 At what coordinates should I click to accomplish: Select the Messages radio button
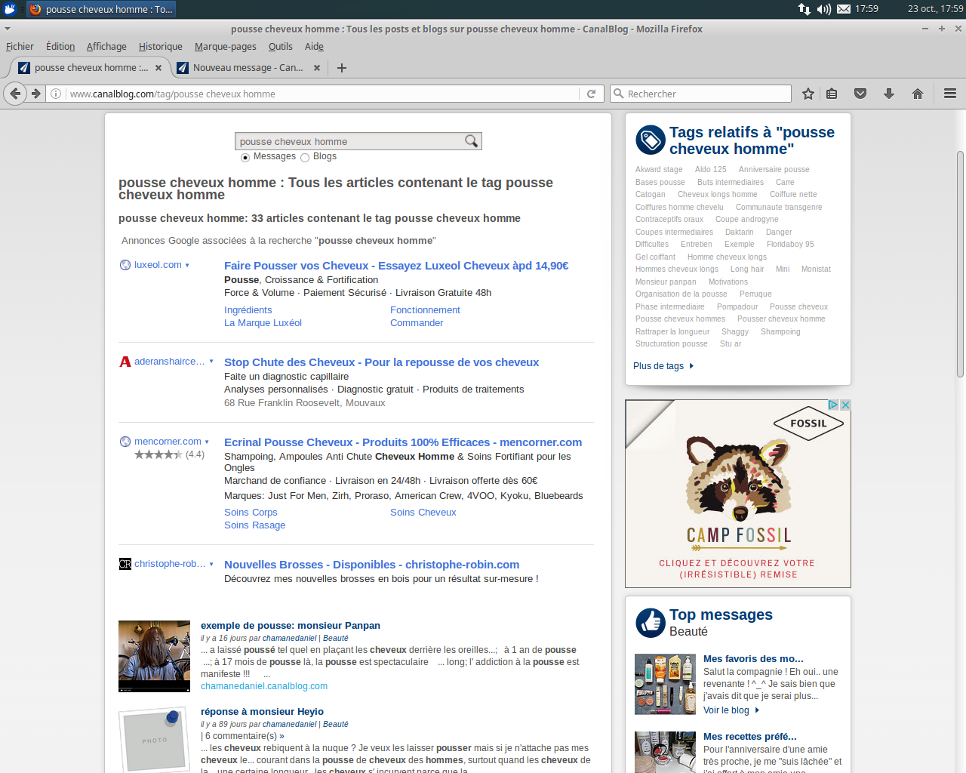click(x=245, y=158)
